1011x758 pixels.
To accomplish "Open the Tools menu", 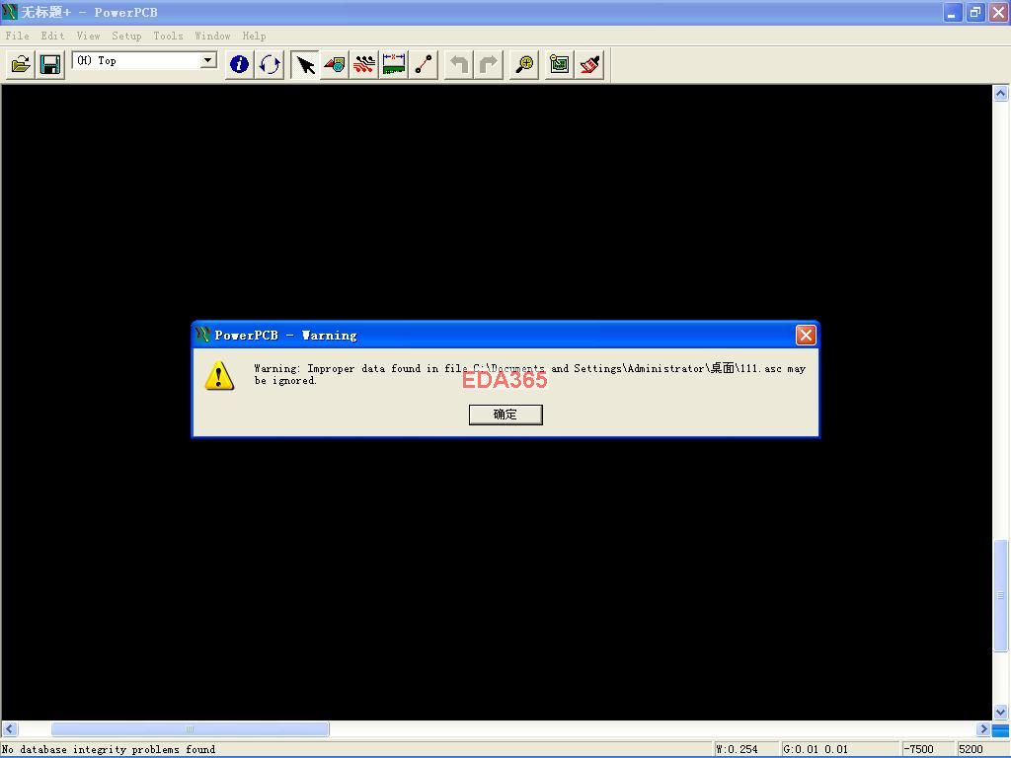I will 168,37.
